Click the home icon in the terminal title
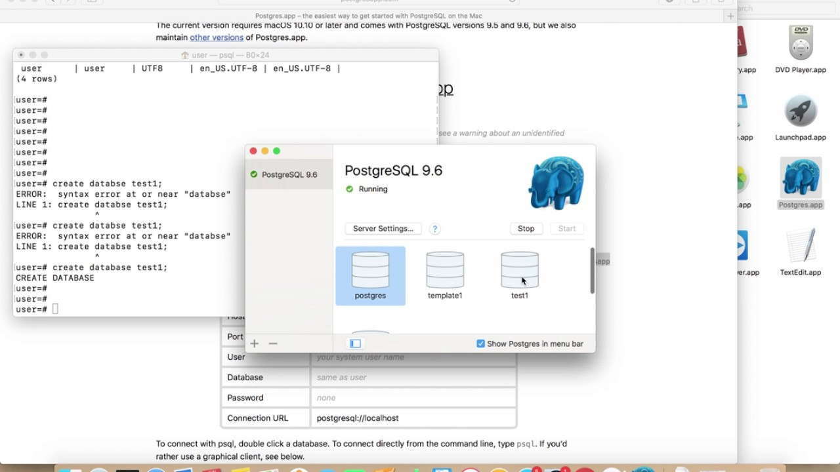Image resolution: width=840 pixels, height=472 pixels. tap(185, 55)
